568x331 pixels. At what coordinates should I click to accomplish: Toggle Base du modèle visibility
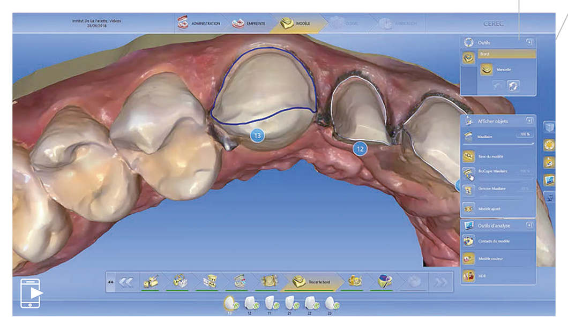point(469,156)
